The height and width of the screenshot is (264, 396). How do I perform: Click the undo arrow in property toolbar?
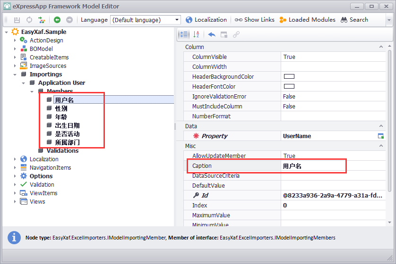[x=212, y=34]
